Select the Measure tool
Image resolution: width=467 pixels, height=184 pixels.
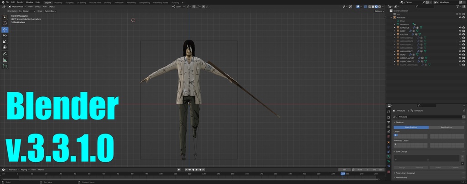pyautogui.click(x=5, y=60)
